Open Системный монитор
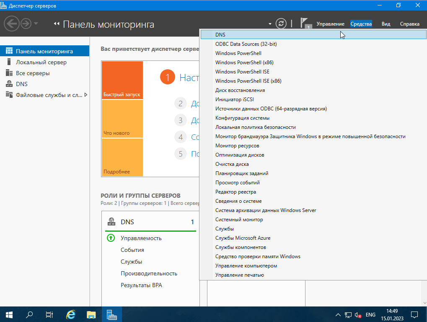 tap(313, 220)
